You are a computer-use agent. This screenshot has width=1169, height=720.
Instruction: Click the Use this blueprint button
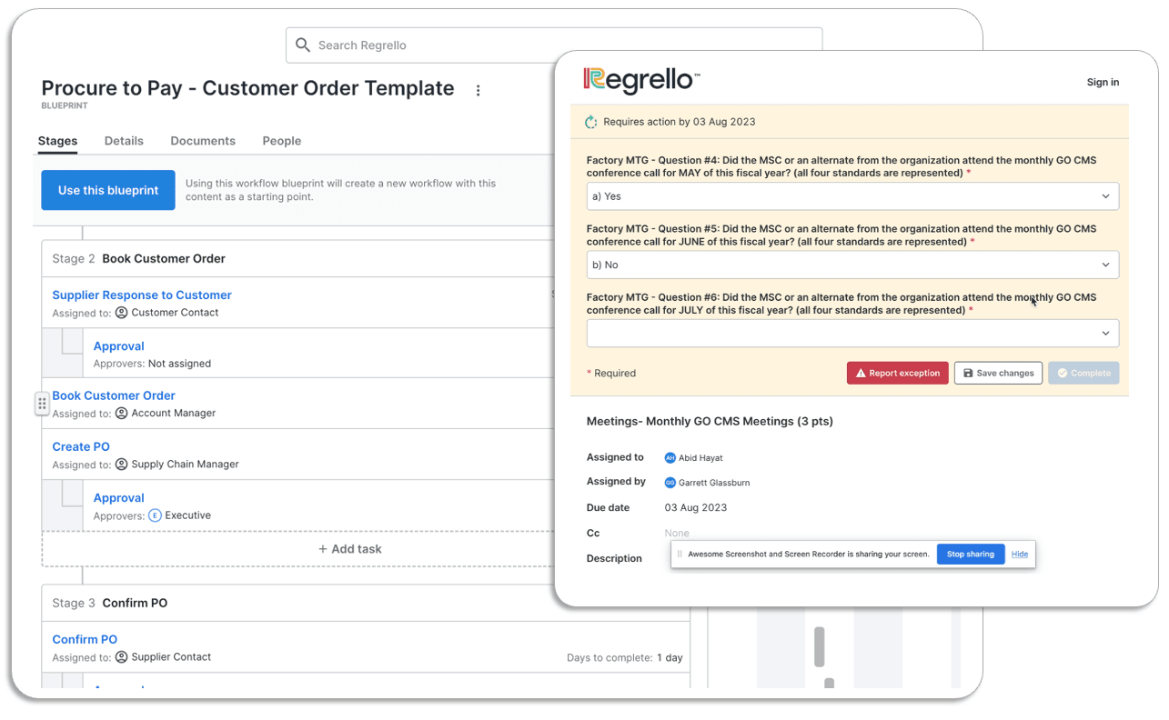[x=108, y=190]
